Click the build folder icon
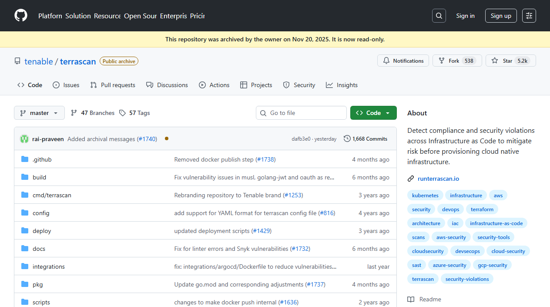Viewport: 550px width, 307px height. point(25,177)
